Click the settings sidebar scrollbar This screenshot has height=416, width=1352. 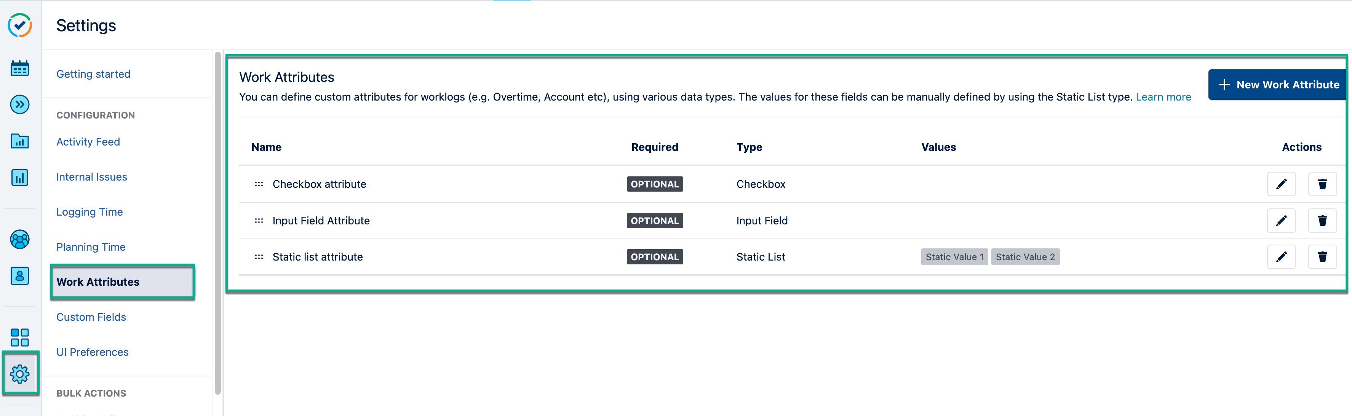point(218,221)
